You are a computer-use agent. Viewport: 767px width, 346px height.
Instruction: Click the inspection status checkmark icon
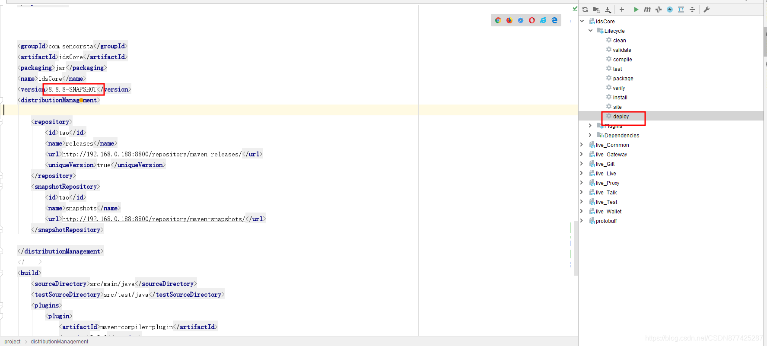coord(575,9)
